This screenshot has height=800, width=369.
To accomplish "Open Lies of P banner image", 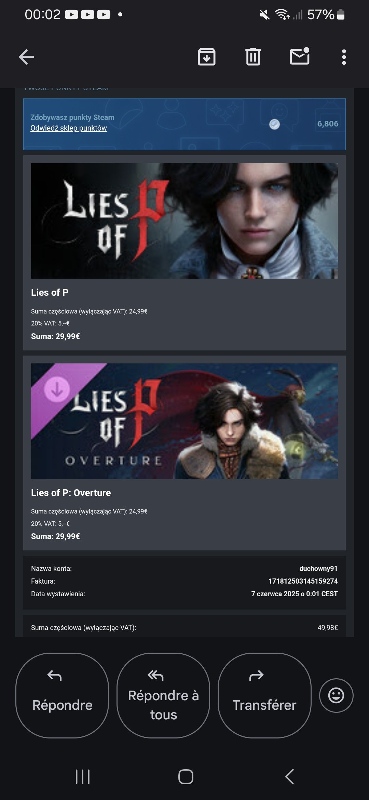I will point(184,221).
